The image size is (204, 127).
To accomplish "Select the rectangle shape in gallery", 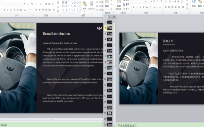I will [x=75, y=3].
